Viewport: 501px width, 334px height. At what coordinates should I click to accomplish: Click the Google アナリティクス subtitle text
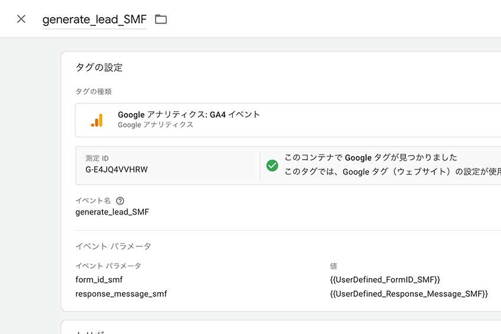[155, 125]
